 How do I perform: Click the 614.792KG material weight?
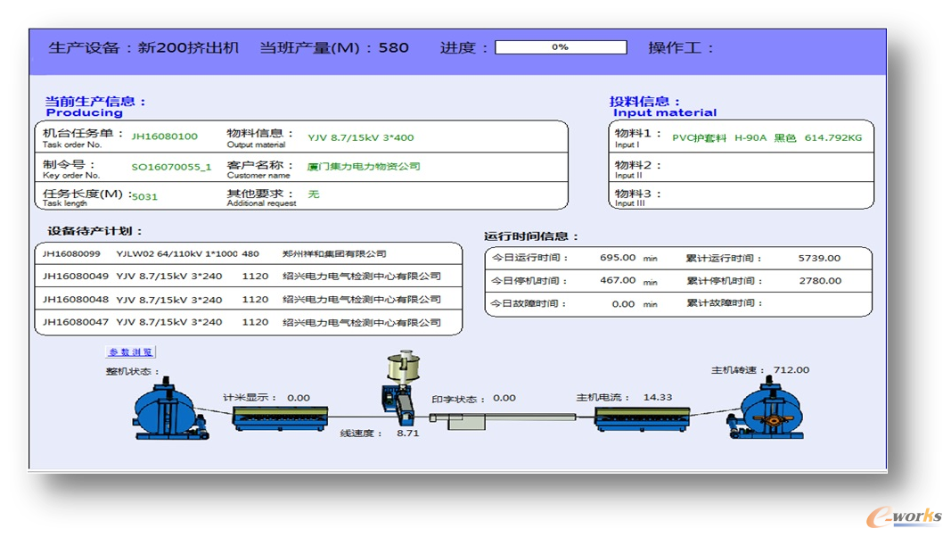point(832,137)
